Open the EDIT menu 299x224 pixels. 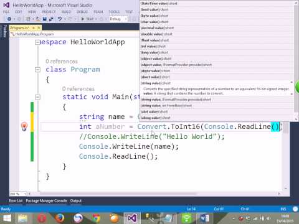[19, 12]
